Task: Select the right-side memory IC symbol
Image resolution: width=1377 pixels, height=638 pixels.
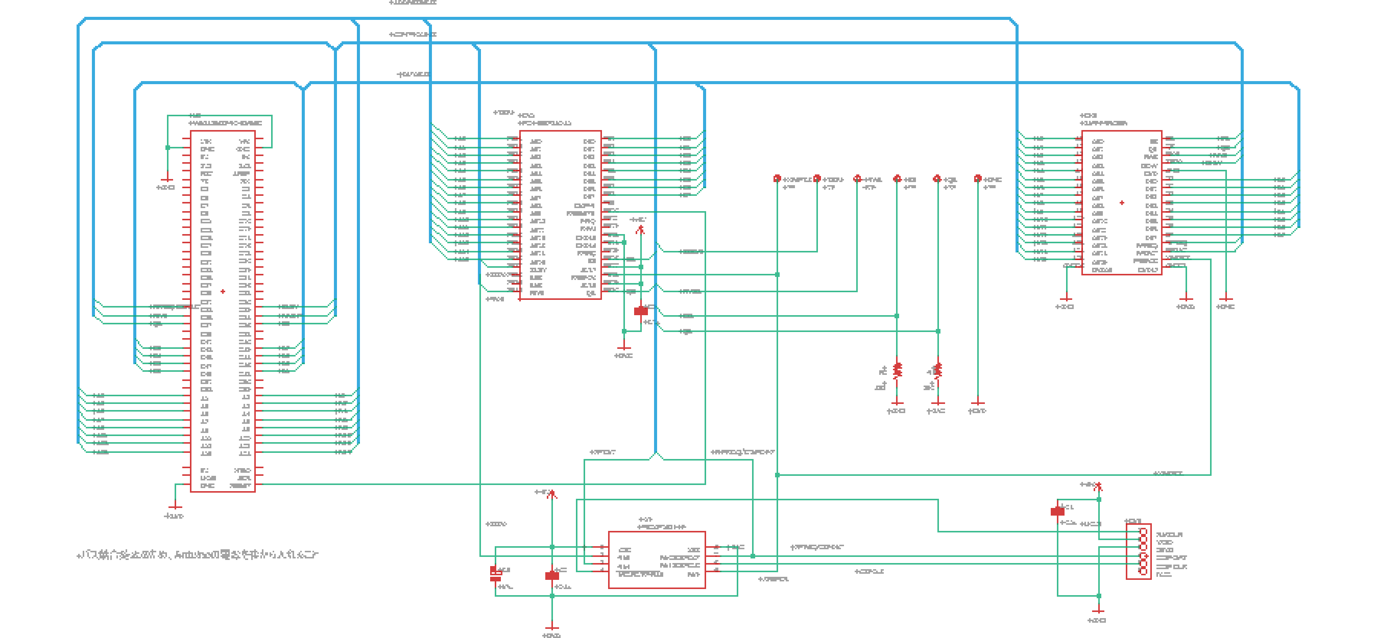Action: tap(1122, 203)
